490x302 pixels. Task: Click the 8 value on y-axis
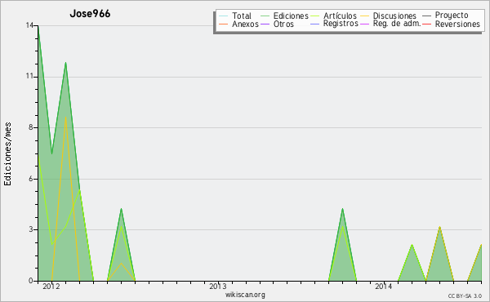pyautogui.click(x=31, y=127)
